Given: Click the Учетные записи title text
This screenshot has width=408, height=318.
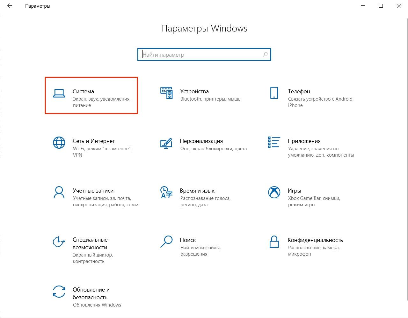Looking at the screenshot, I should click(93, 191).
